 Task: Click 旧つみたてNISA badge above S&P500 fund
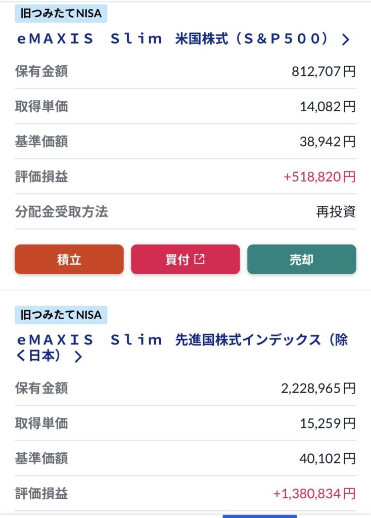[x=61, y=14]
